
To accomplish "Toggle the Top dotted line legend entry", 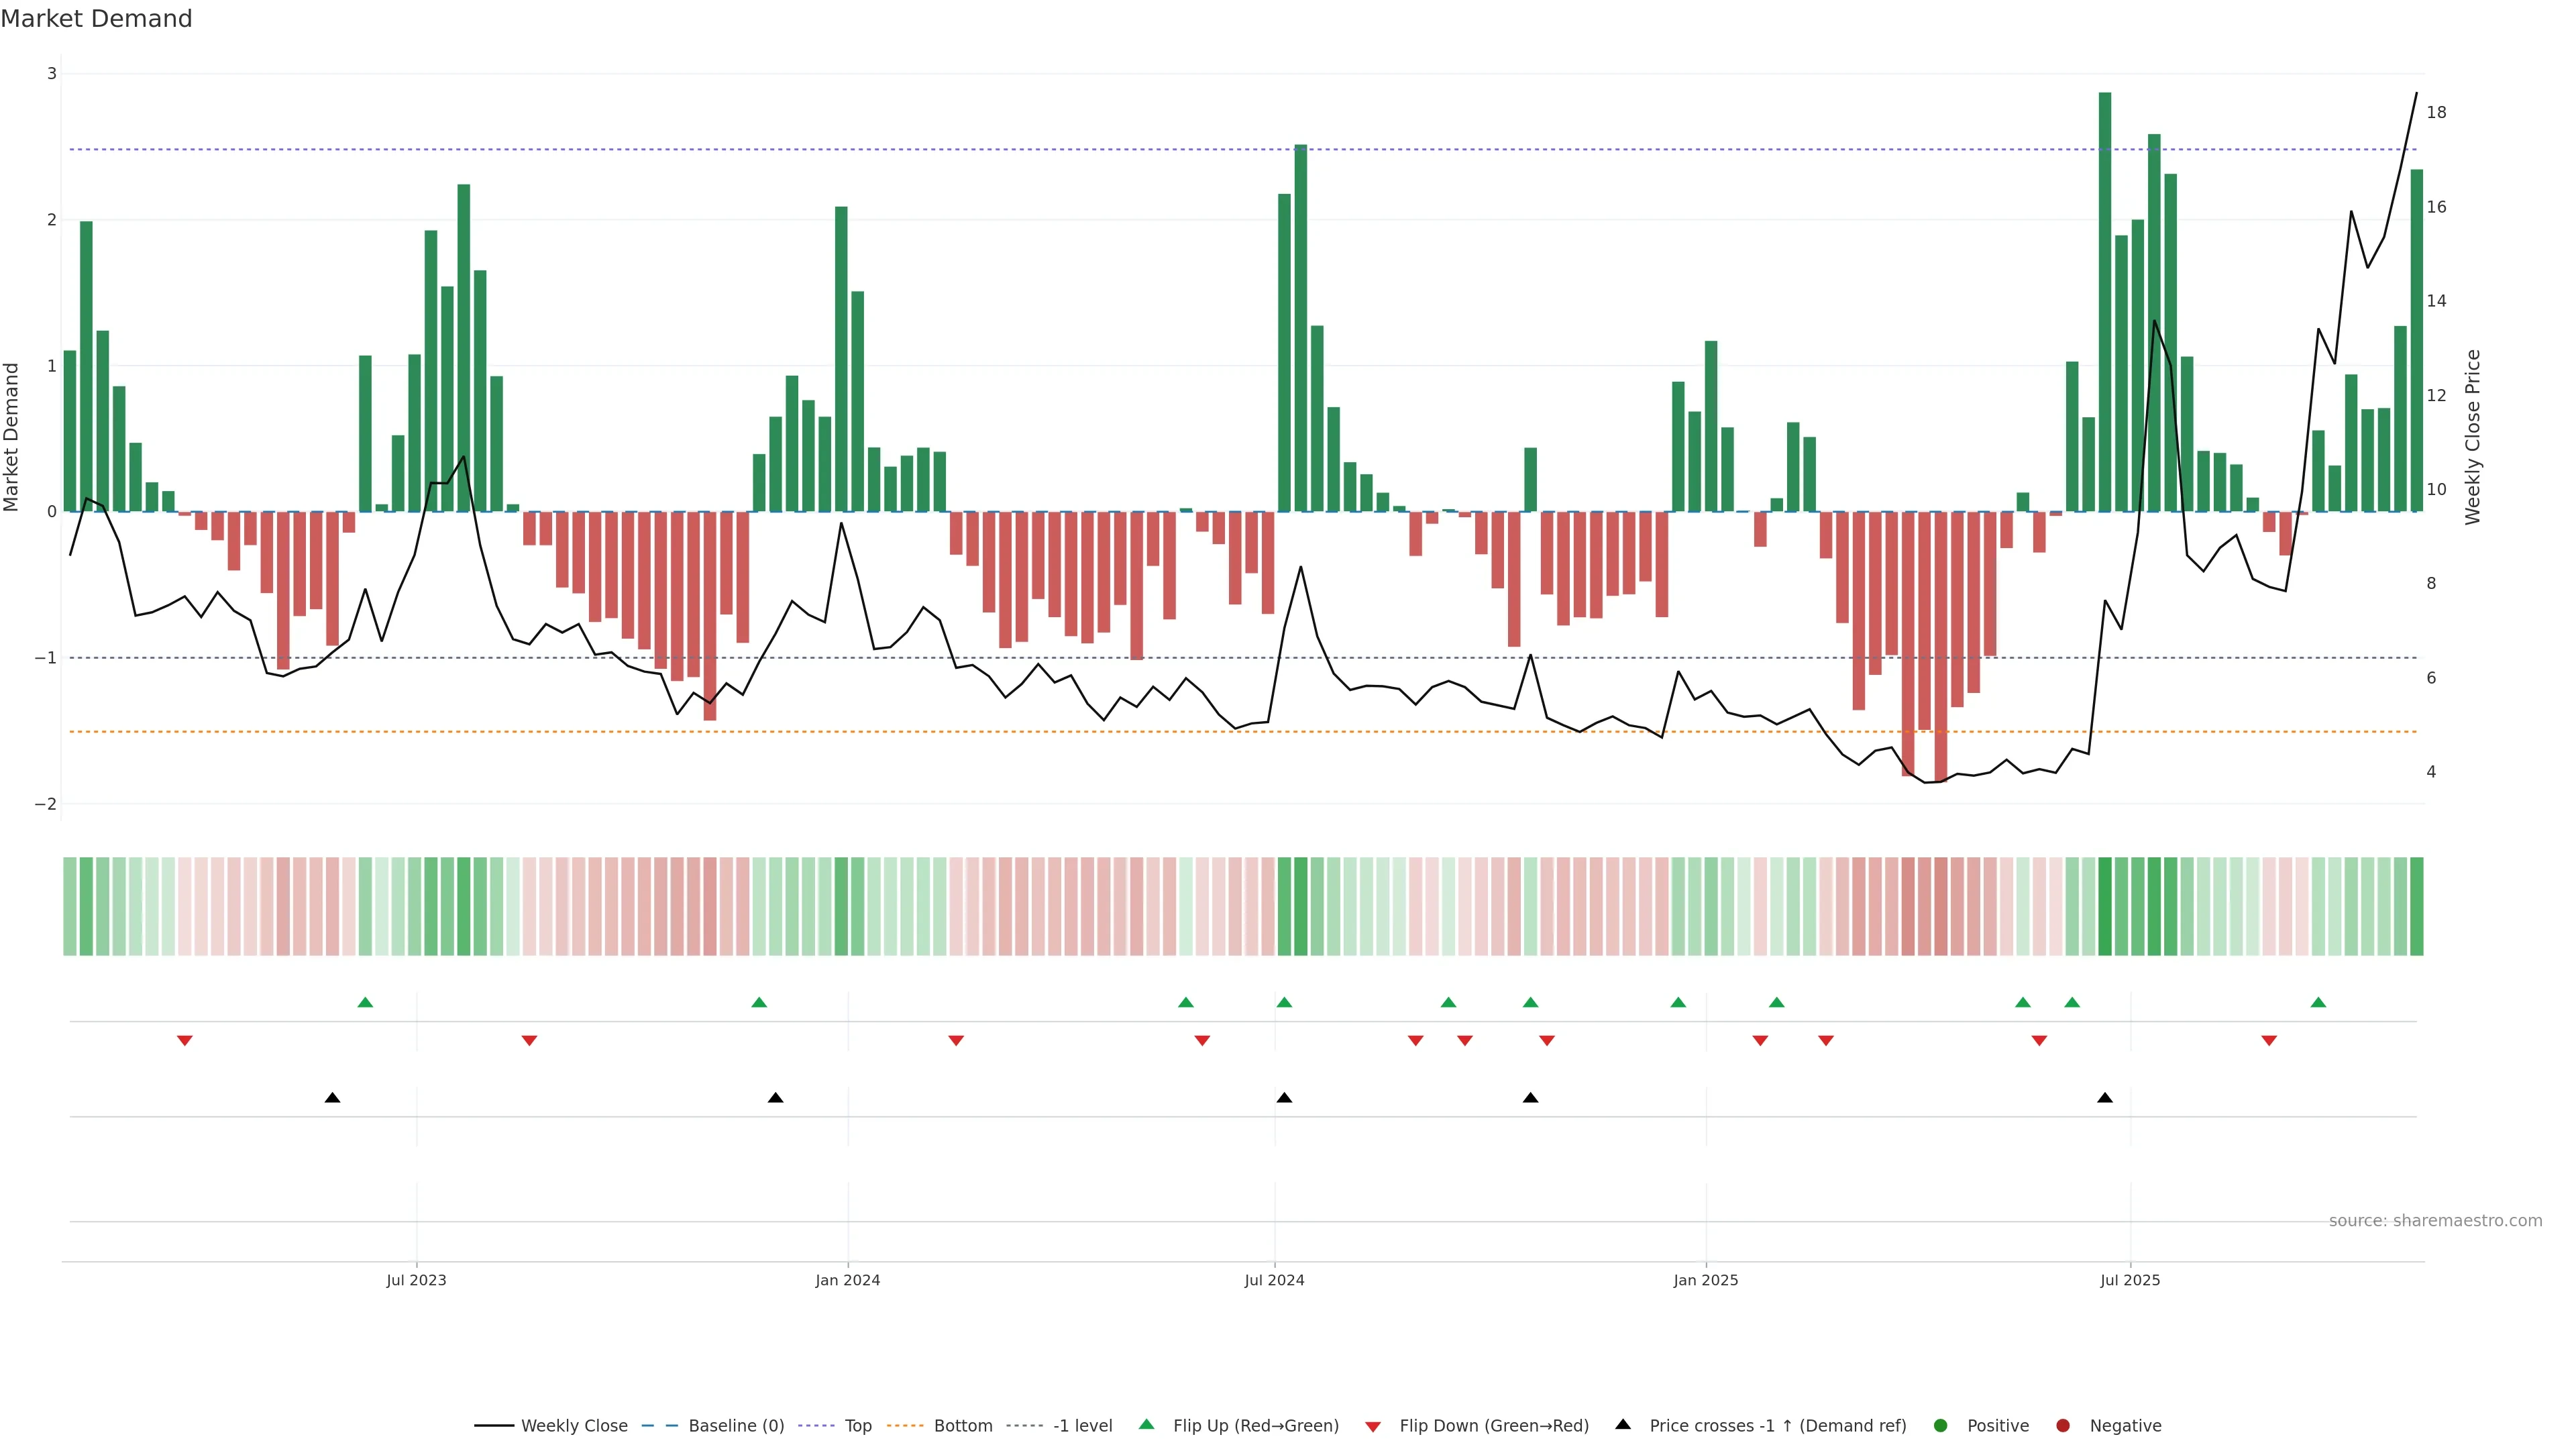I will point(857,1426).
